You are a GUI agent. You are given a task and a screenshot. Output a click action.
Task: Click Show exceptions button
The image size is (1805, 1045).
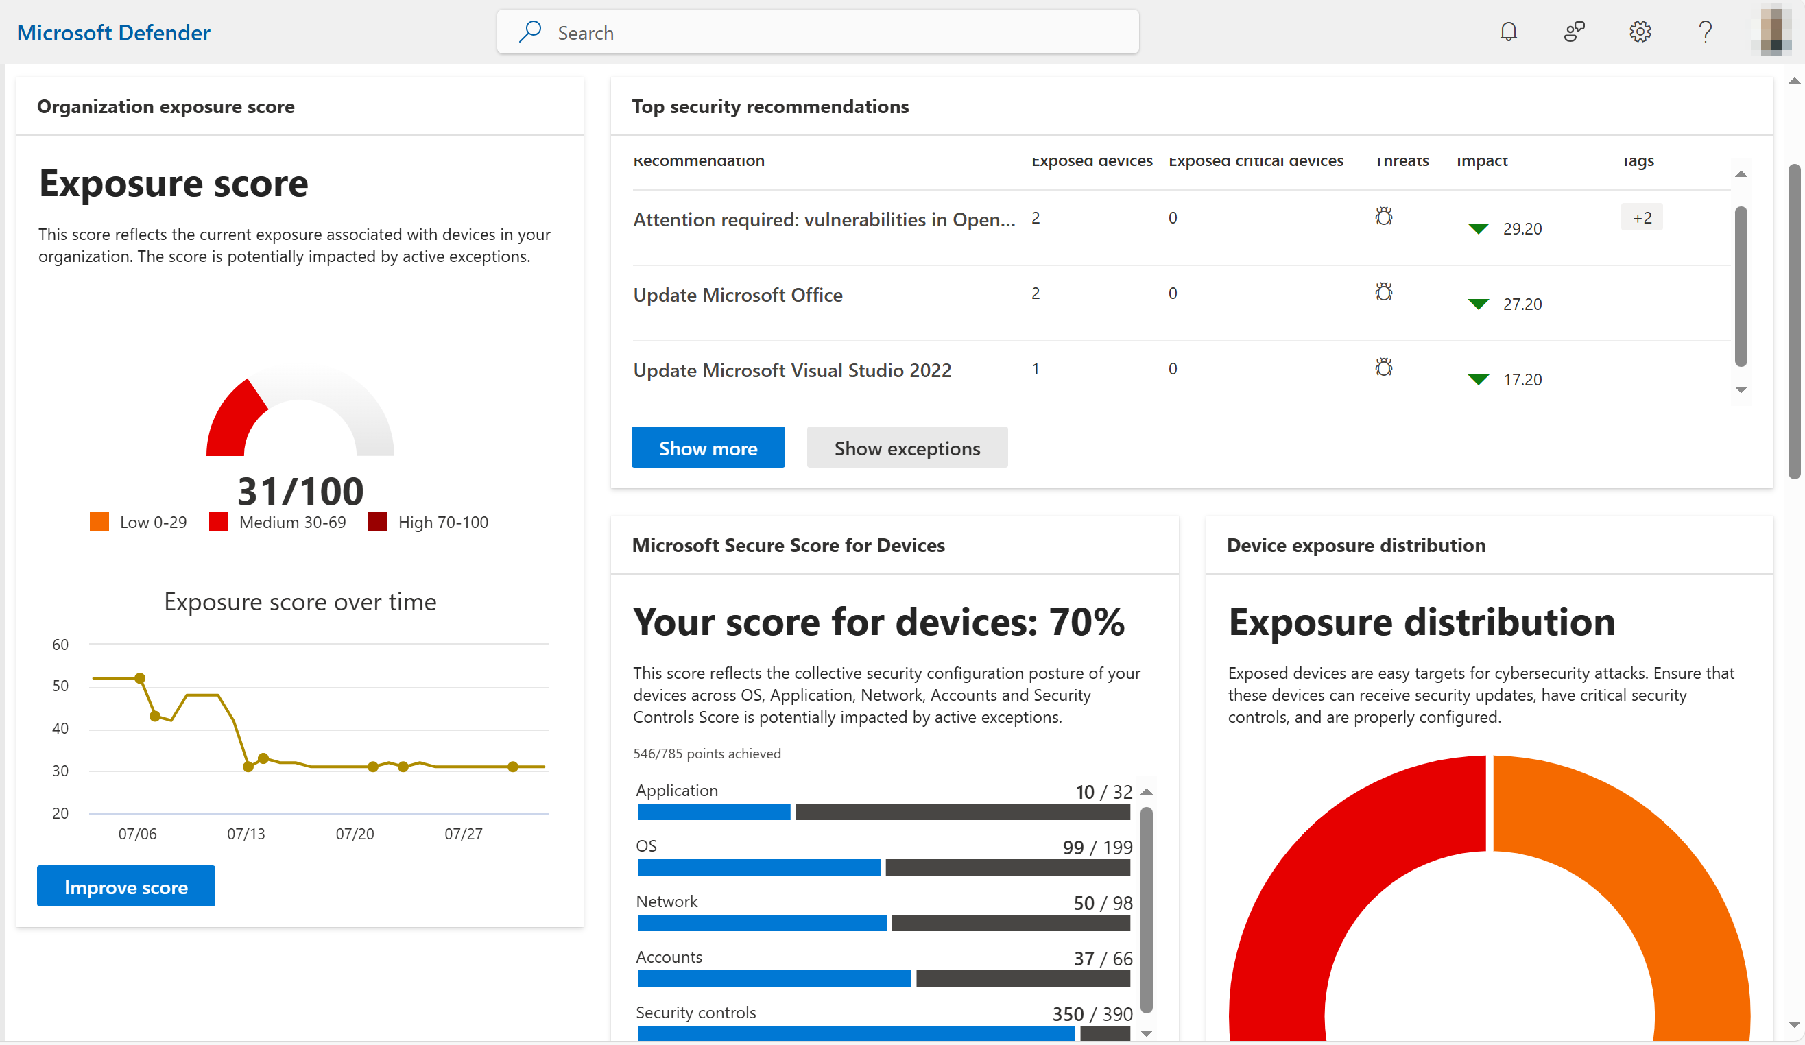tap(907, 448)
